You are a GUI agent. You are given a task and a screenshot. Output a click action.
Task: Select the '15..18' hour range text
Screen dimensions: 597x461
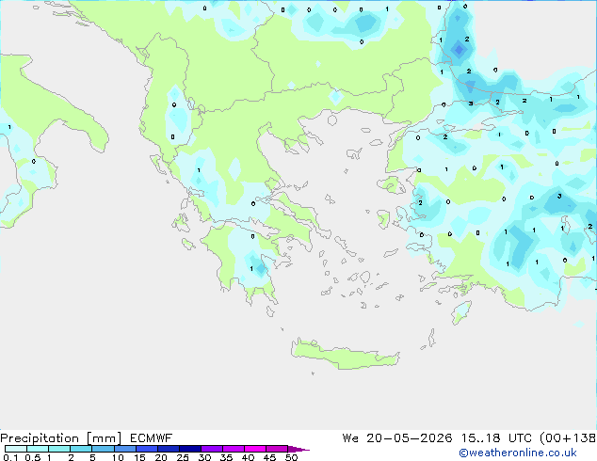481,438
